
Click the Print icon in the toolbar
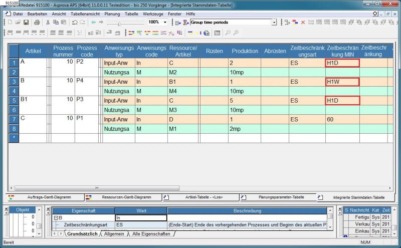point(37,23)
